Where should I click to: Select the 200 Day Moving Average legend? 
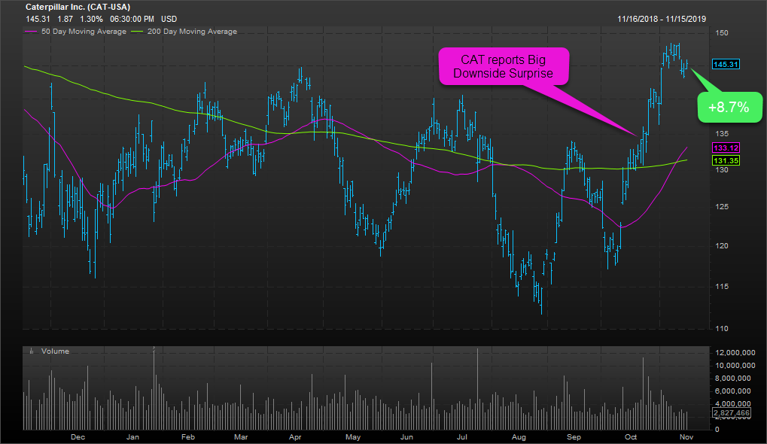[x=184, y=32]
